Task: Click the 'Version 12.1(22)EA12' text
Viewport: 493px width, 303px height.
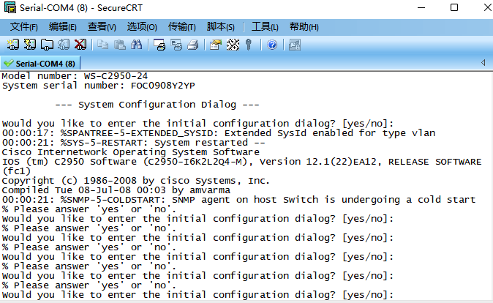Action: tap(318, 162)
